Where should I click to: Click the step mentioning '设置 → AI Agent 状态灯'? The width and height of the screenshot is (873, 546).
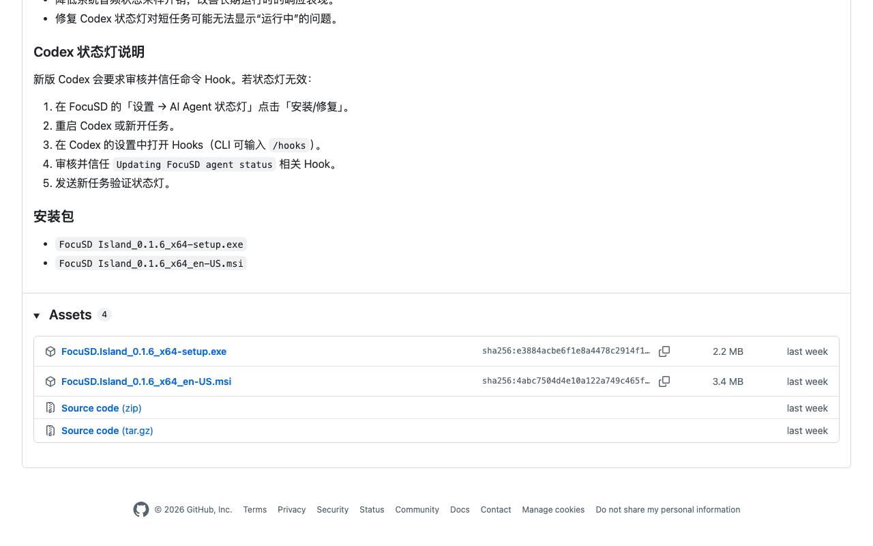click(205, 107)
